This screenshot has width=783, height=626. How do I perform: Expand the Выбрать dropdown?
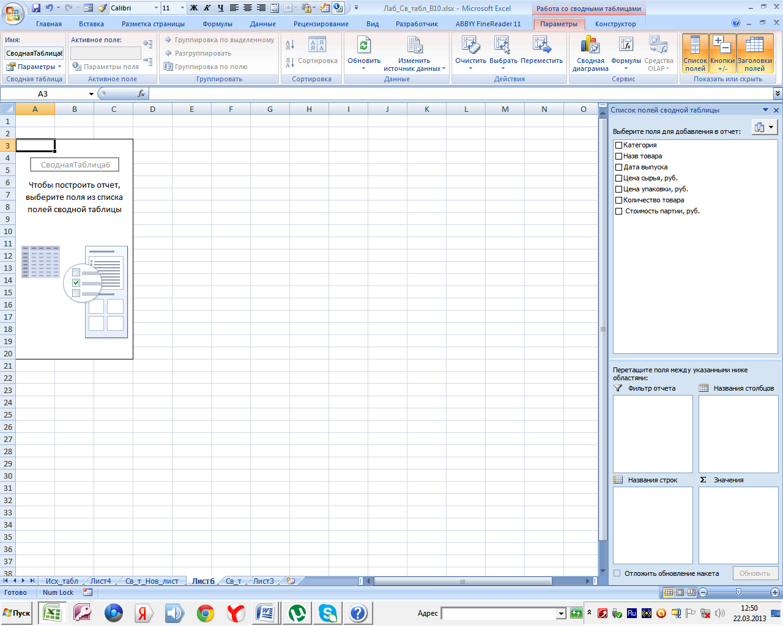[503, 68]
